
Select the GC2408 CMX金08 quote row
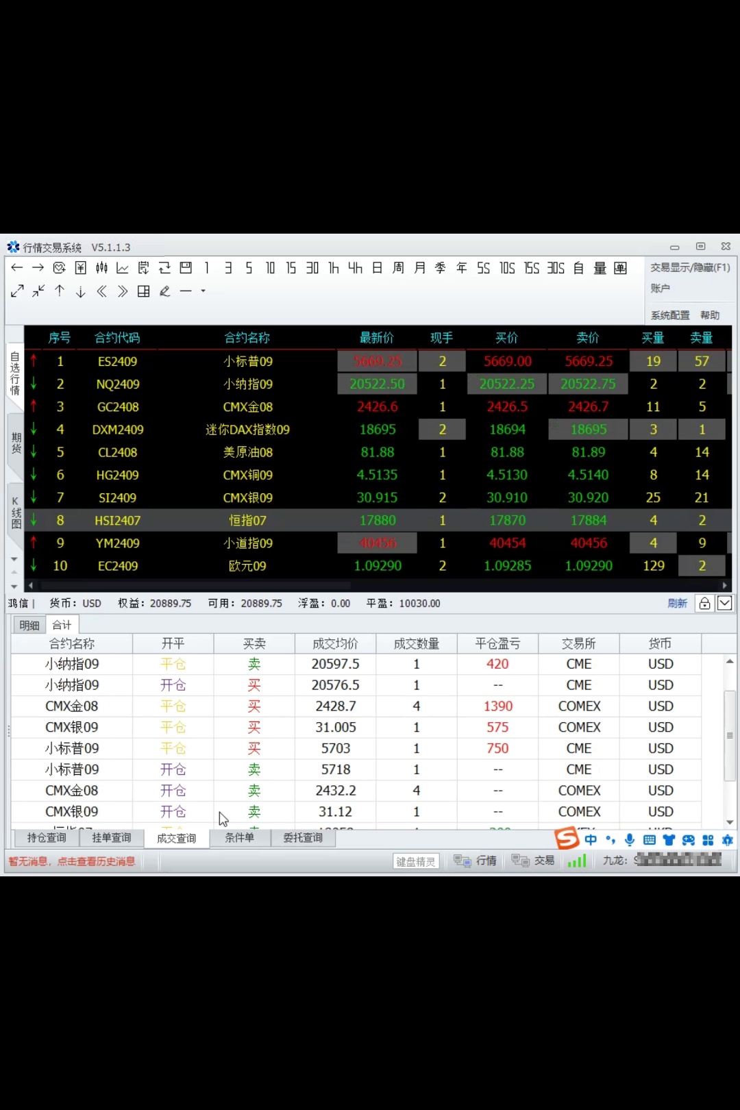coord(378,407)
